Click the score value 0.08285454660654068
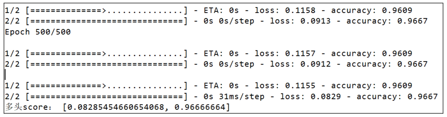447x117 pixels. click(x=116, y=107)
